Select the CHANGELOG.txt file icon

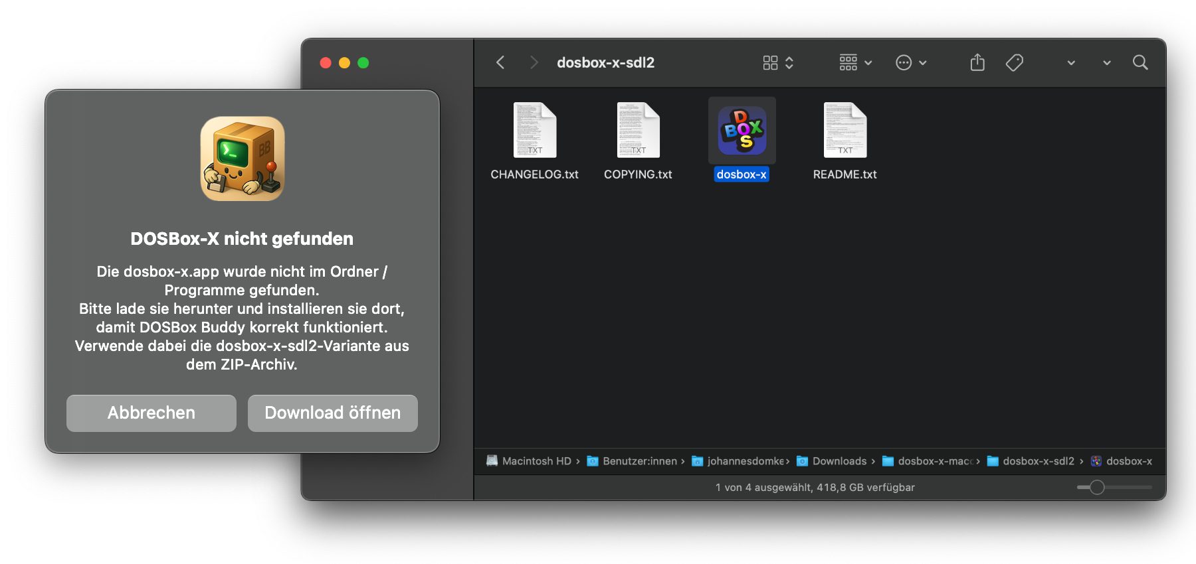[x=534, y=131]
